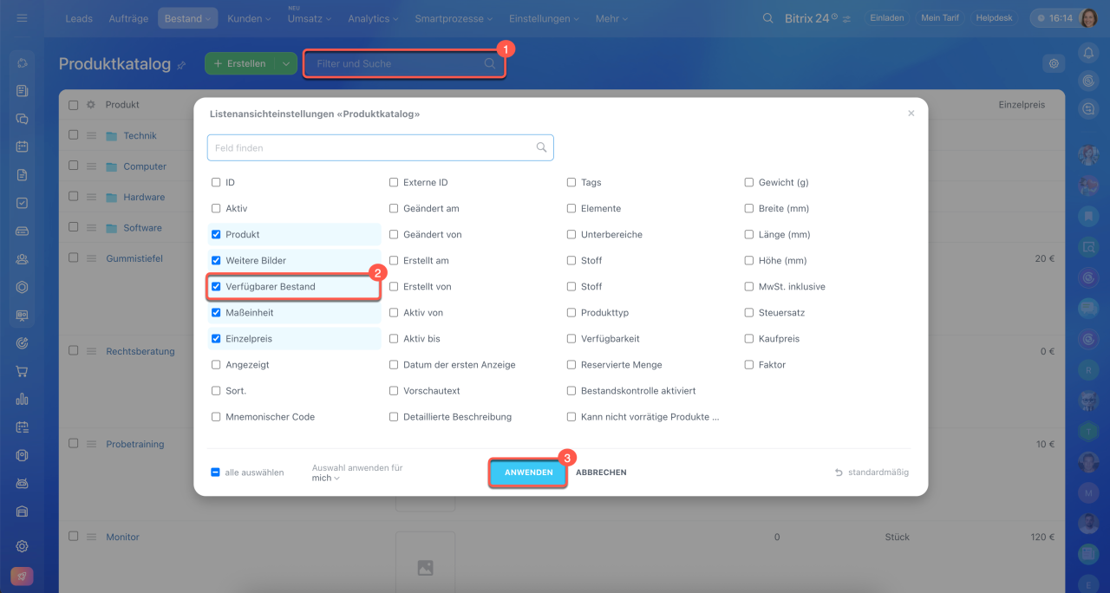Viewport: 1110px width, 593px height.
Task: Click into the Feld finden search field
Action: (380, 147)
